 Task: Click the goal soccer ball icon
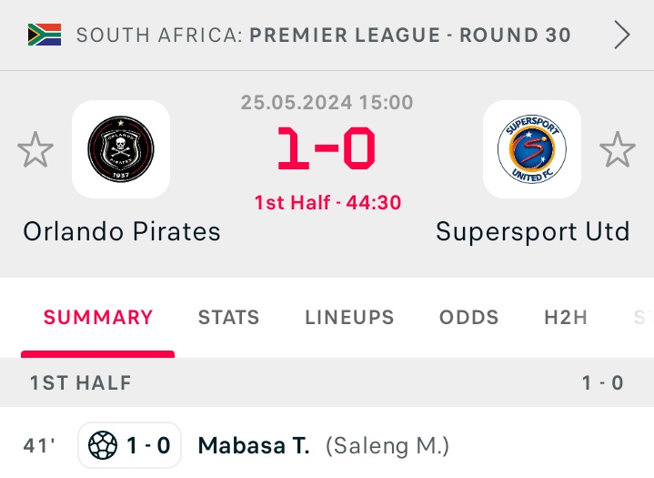click(103, 446)
